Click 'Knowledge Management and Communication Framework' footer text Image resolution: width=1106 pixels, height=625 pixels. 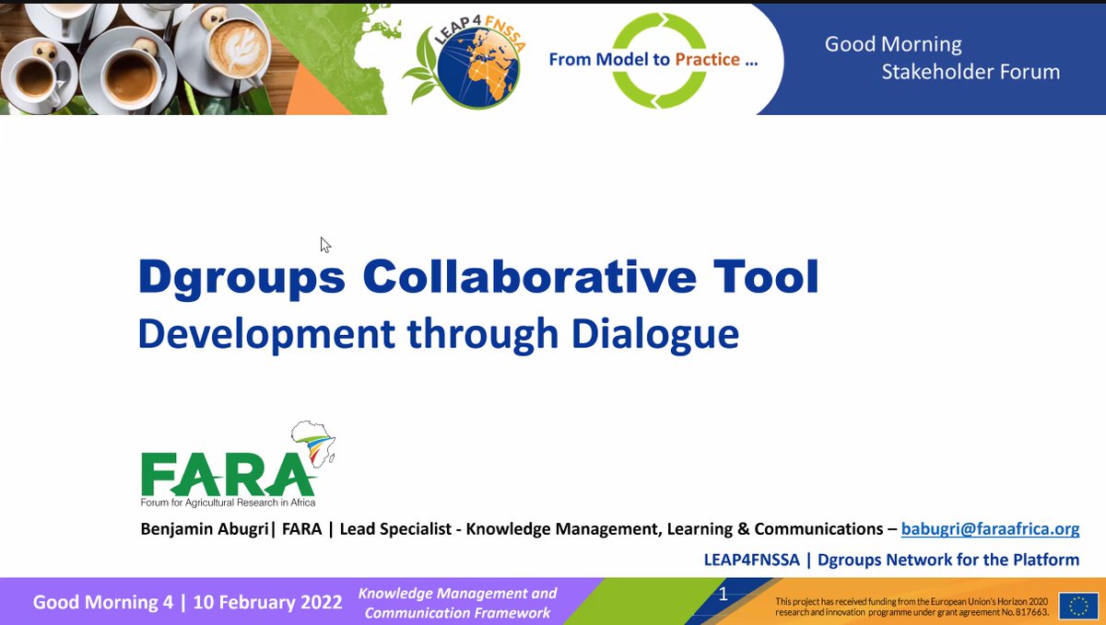coord(458,603)
